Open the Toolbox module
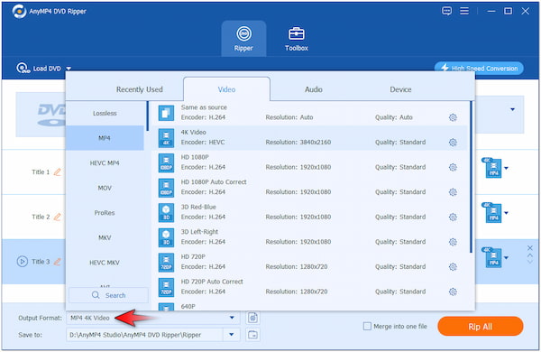This screenshot has height=352, width=541. [x=297, y=38]
